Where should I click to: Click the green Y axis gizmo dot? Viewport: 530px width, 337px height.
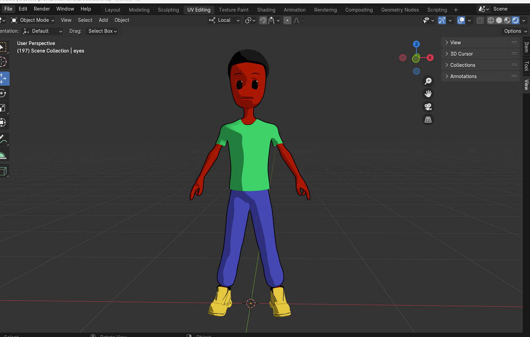(x=416, y=59)
